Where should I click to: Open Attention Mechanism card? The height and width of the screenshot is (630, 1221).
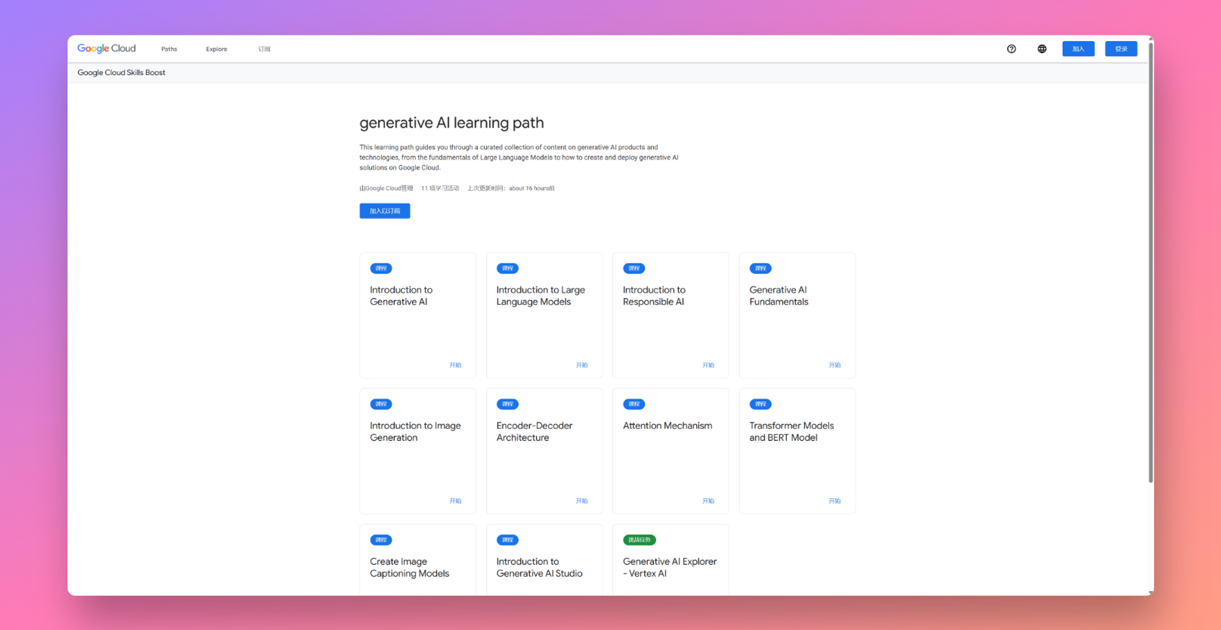click(670, 451)
